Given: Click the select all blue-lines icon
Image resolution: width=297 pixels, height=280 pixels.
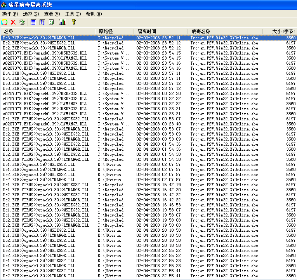Looking at the screenshot, I should 33,22.
